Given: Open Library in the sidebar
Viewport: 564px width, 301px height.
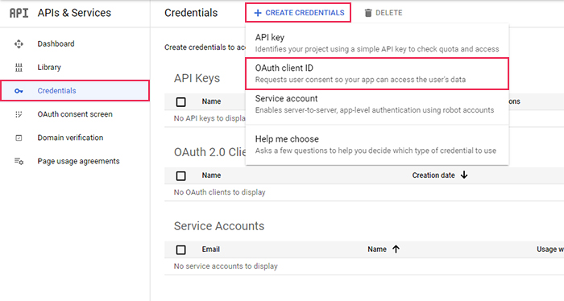Looking at the screenshot, I should point(49,68).
